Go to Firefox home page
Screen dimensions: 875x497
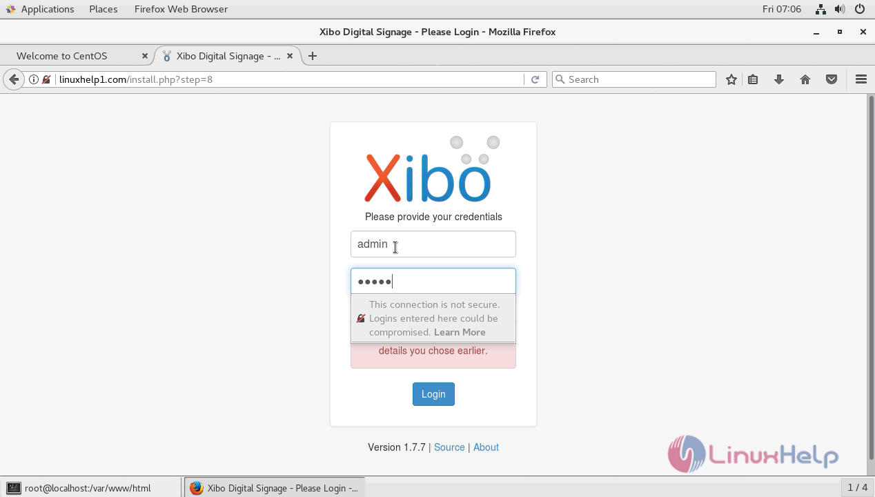(x=805, y=79)
